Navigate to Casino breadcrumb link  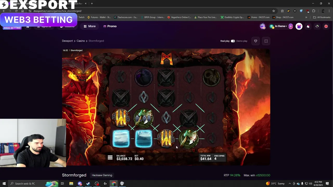[x=81, y=41]
